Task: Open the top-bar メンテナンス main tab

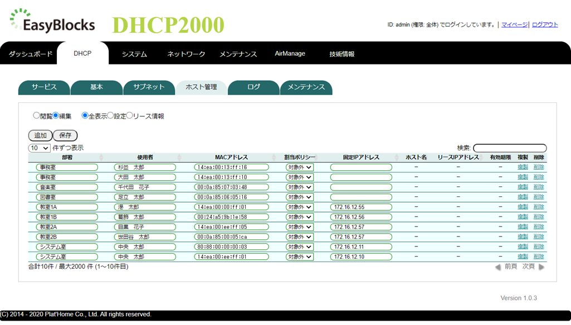Action: coord(238,54)
